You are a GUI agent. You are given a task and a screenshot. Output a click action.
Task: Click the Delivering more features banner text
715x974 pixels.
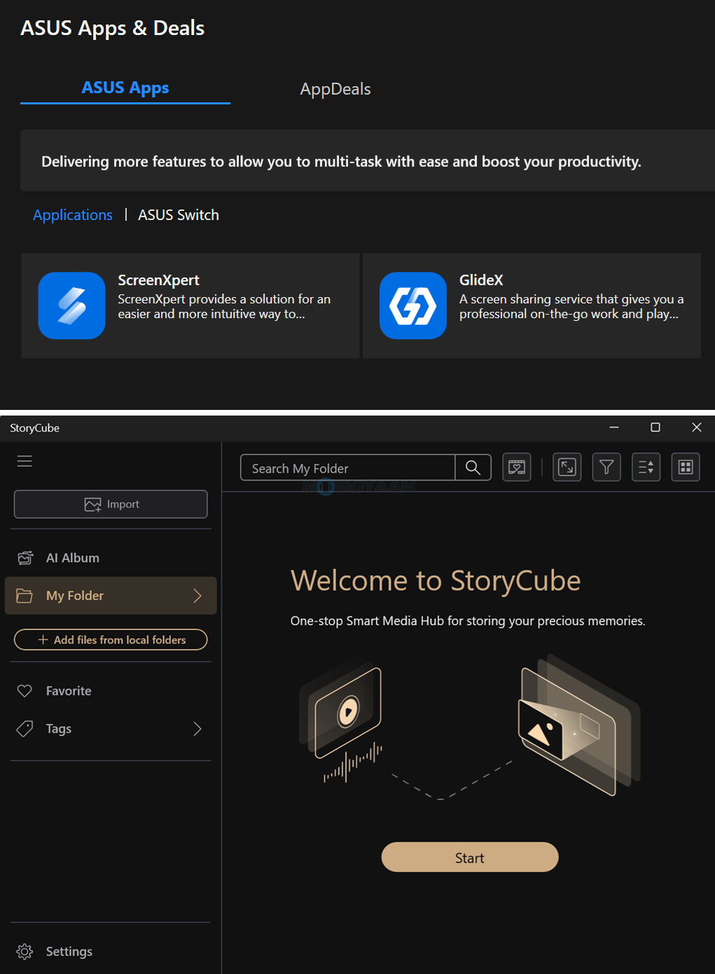[x=342, y=162]
